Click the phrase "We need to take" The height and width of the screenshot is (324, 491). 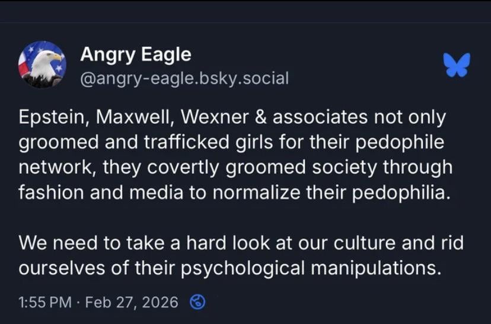(x=75, y=243)
